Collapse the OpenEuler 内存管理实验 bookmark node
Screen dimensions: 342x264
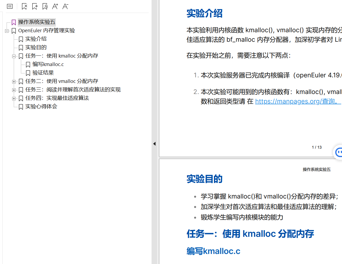[x=7, y=31]
